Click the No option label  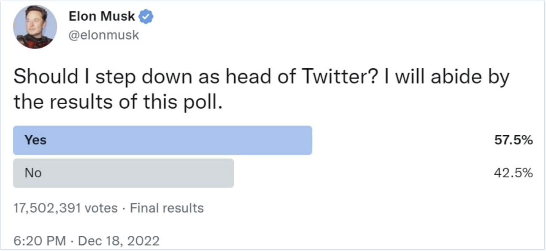coord(33,173)
